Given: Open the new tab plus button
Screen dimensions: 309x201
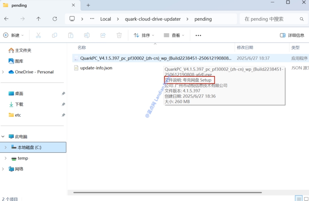Looking at the screenshot, I should click(x=88, y=5).
